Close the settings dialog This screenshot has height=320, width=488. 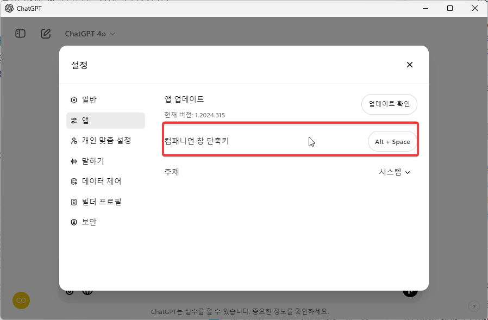pos(410,64)
